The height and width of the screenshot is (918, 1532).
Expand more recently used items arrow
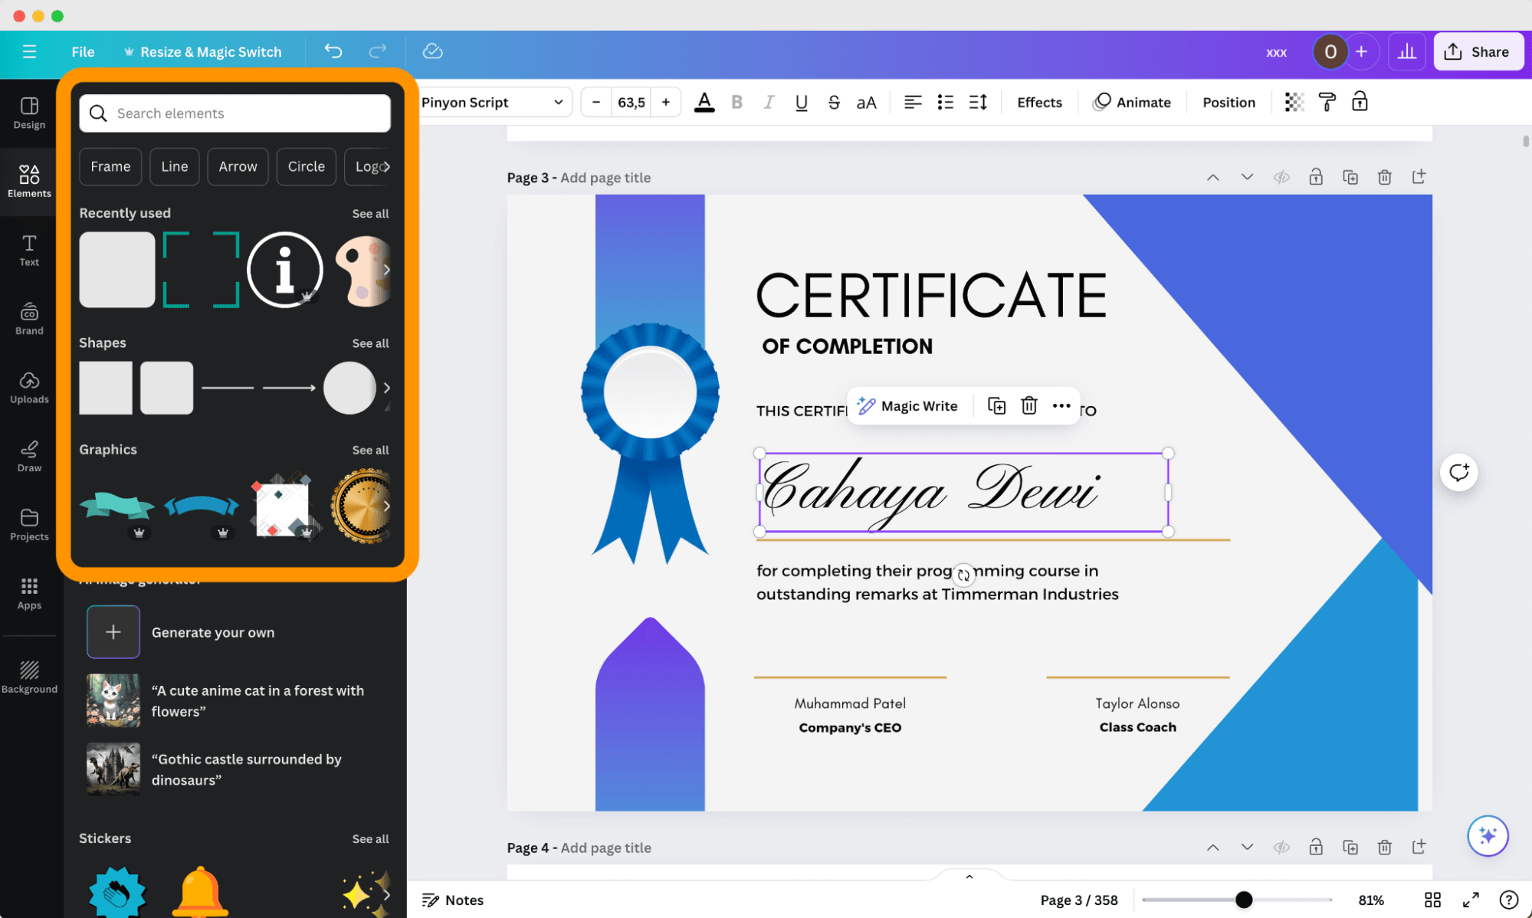(x=386, y=270)
